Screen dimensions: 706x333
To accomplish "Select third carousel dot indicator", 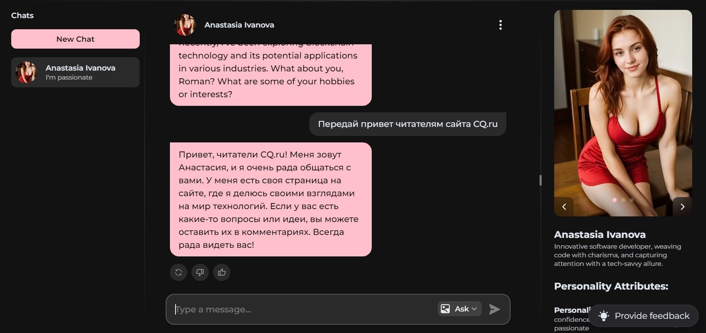I will tap(632, 200).
